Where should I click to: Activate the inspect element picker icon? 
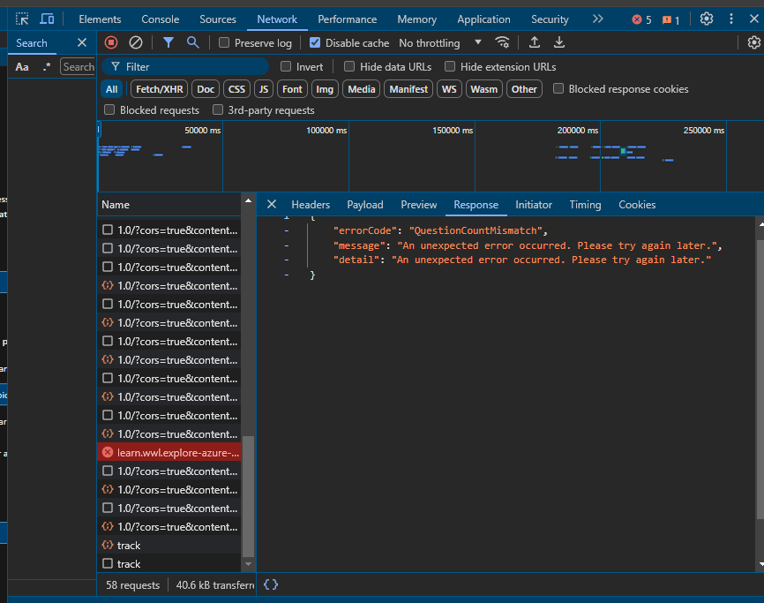pyautogui.click(x=22, y=19)
